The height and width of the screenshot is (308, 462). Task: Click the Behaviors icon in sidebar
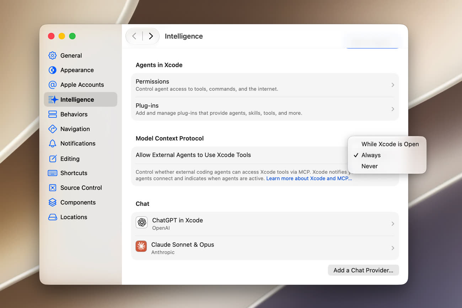click(x=53, y=114)
